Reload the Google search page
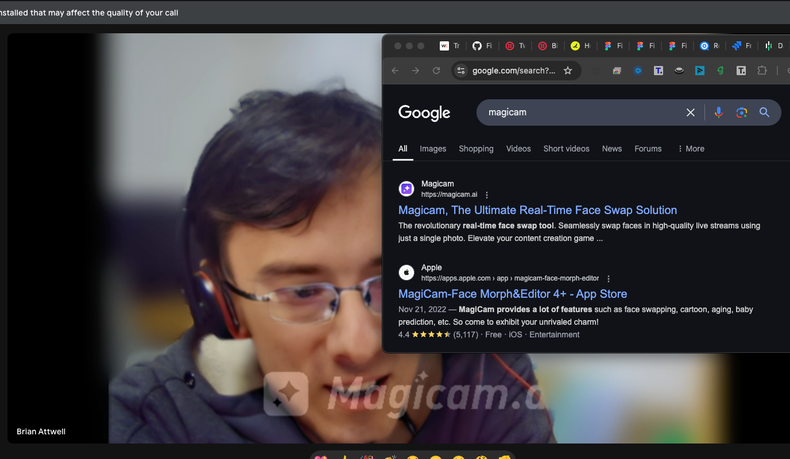790x459 pixels. [x=436, y=71]
